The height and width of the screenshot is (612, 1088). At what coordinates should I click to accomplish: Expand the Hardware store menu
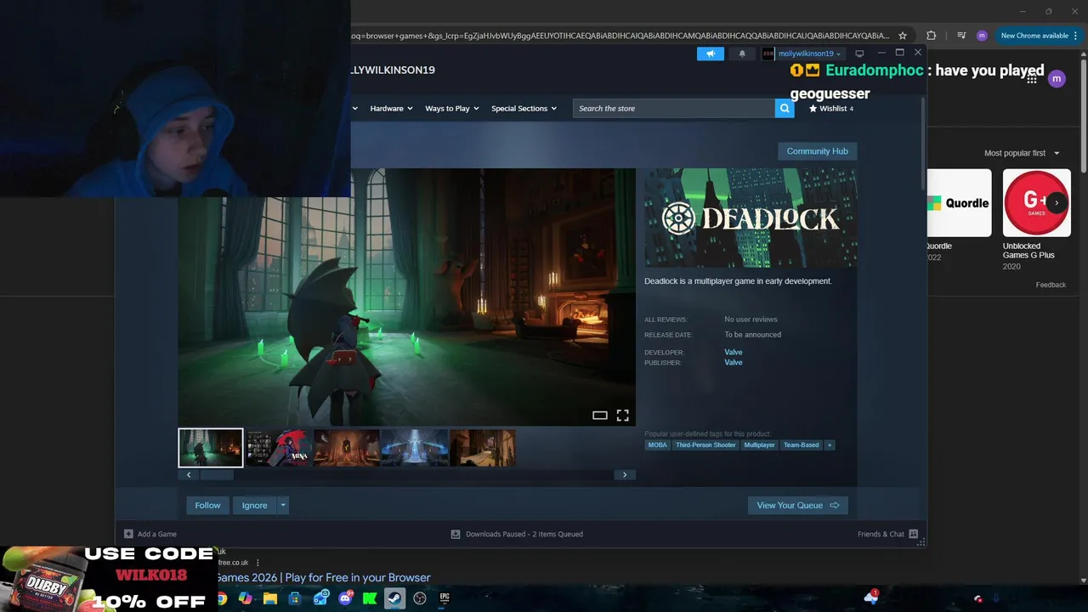click(x=391, y=109)
